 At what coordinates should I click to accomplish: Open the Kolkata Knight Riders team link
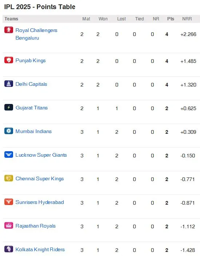tap(40, 249)
